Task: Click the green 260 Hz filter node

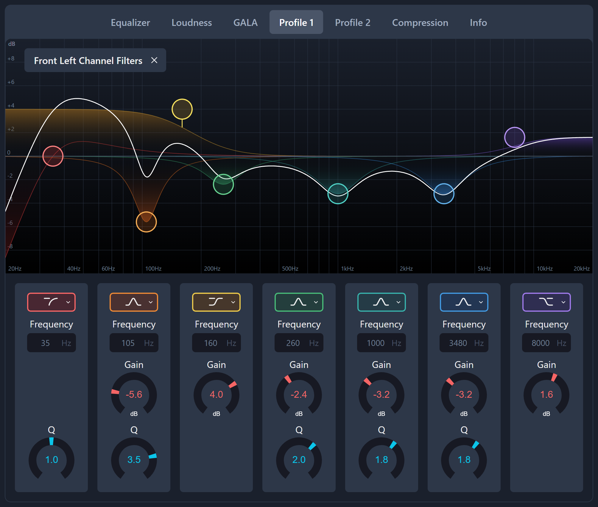Action: [x=223, y=184]
